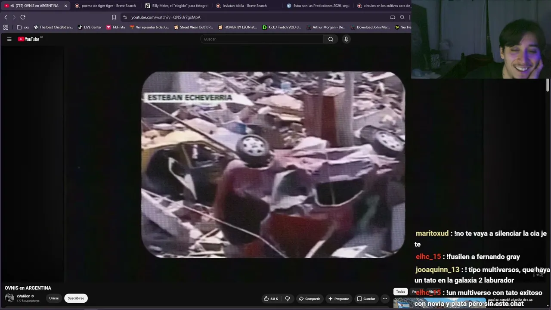Open The best ChatBot bookmark
Image resolution: width=551 pixels, height=310 pixels.
pos(54,27)
